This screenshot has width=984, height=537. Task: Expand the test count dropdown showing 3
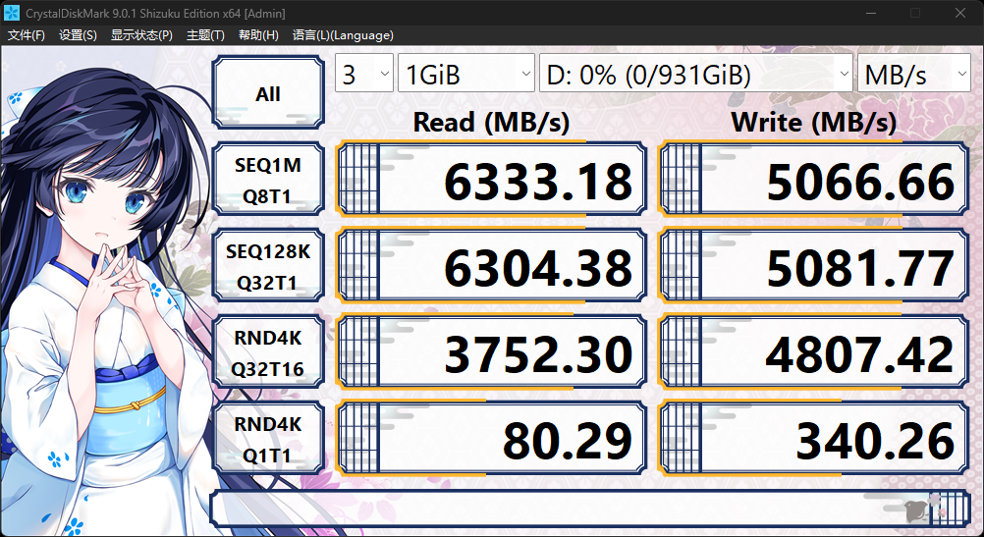click(x=364, y=74)
